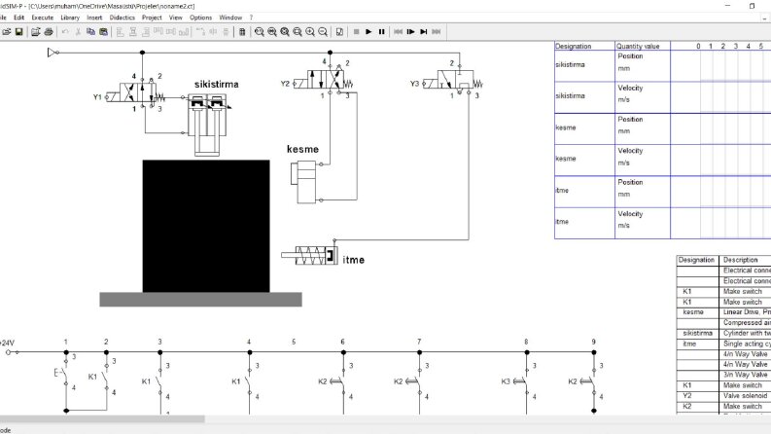The image size is (771, 434).
Task: Click the first magnifier zoom icon
Action: tap(260, 31)
